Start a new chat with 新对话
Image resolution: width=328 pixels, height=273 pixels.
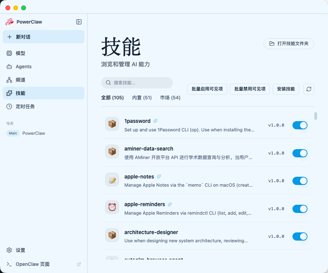43,37
